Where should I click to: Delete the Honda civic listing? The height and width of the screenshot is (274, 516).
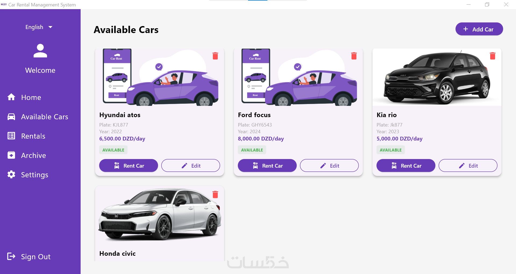click(215, 194)
